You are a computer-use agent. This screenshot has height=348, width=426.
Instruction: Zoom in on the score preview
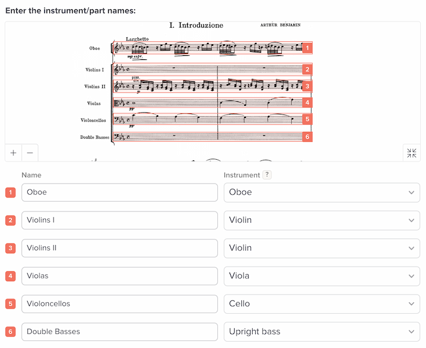(x=13, y=153)
